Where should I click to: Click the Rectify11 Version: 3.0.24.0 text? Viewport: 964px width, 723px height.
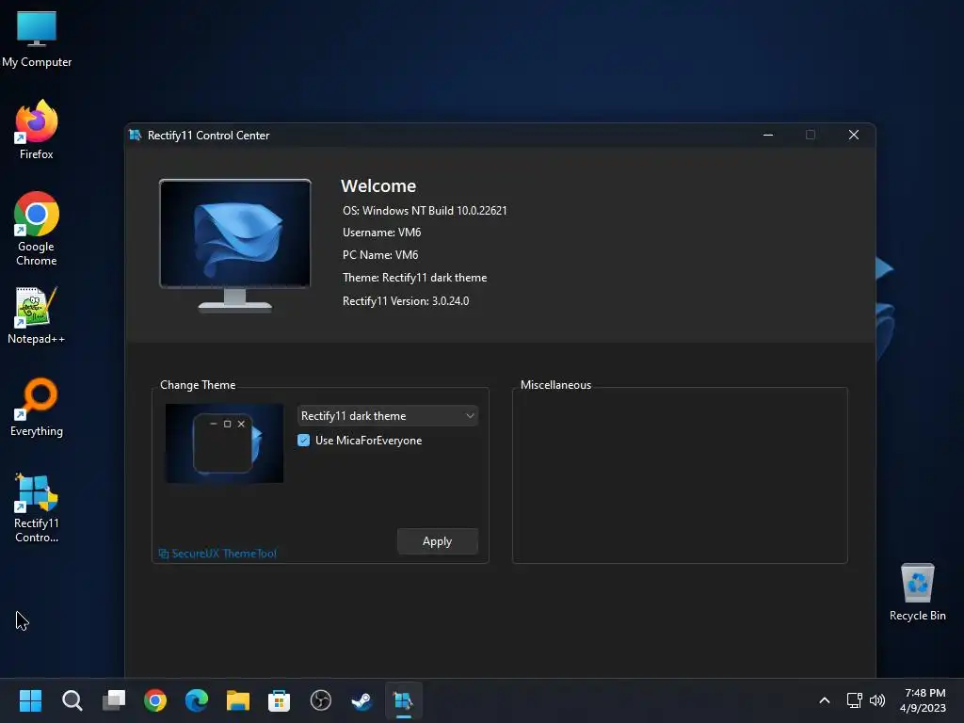pos(406,301)
